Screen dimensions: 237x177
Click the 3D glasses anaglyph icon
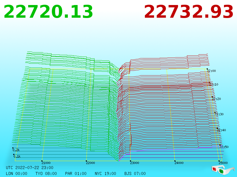tap(223, 170)
